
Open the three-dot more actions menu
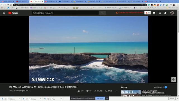coord(116,91)
